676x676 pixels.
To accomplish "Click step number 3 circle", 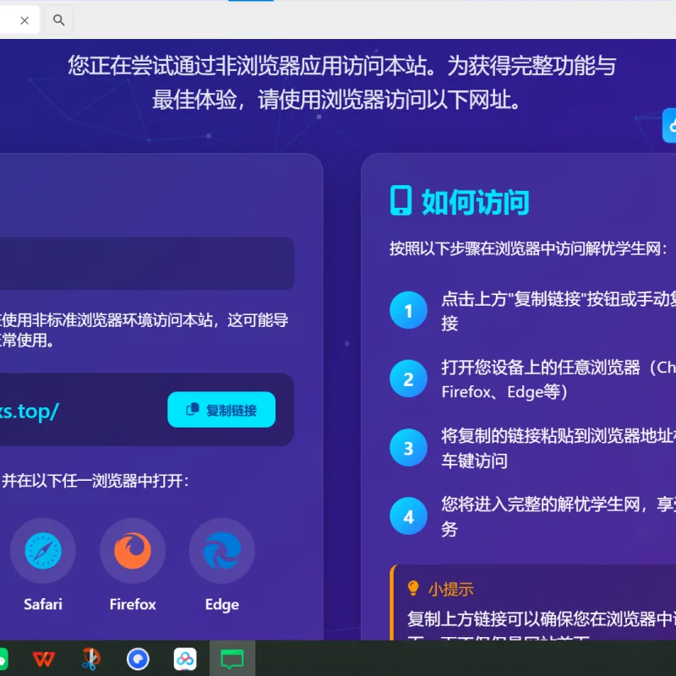I will click(x=408, y=448).
